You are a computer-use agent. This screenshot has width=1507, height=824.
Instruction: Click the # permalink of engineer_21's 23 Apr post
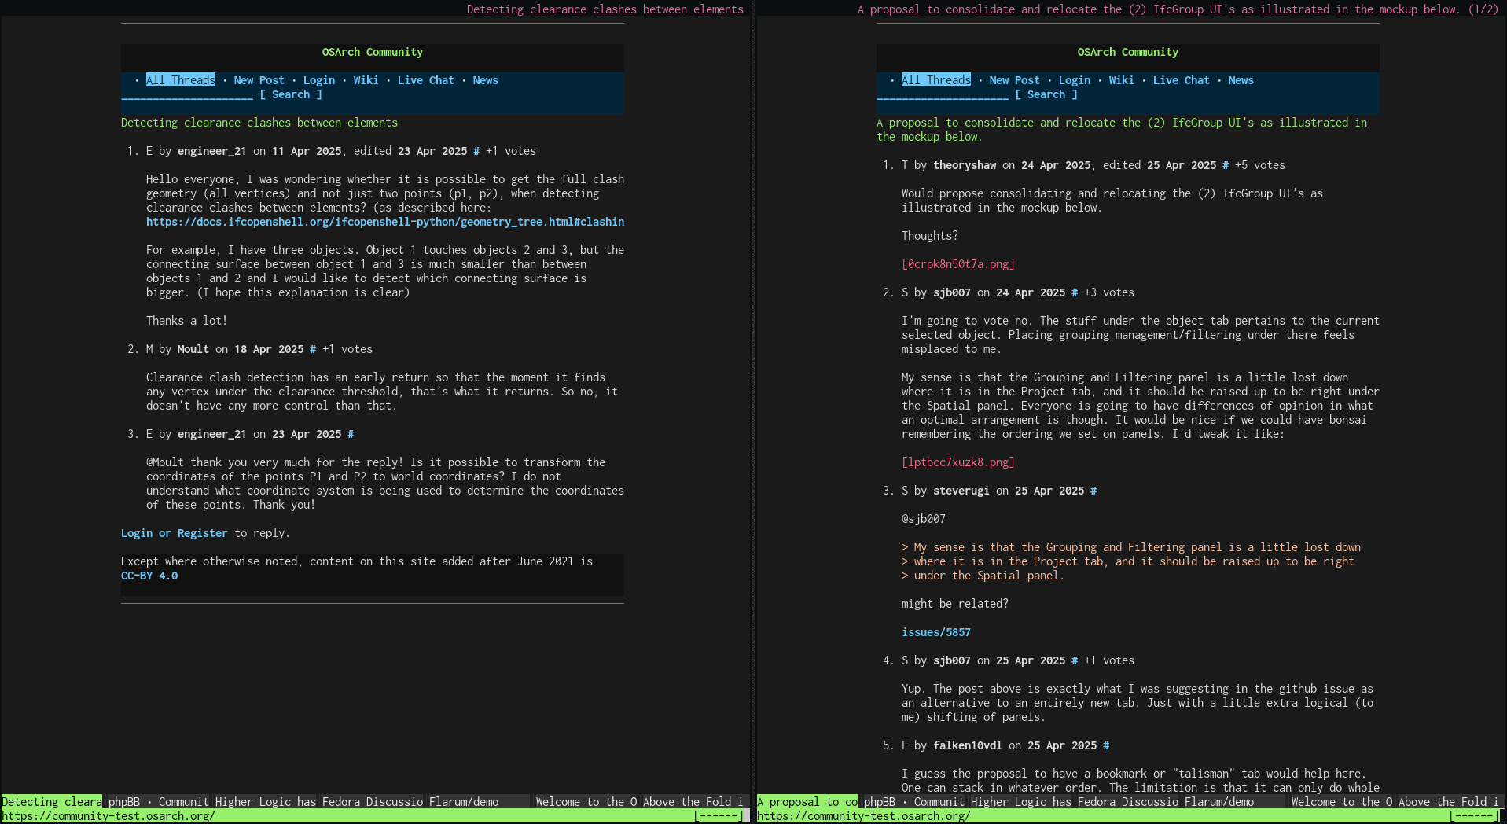click(x=351, y=434)
